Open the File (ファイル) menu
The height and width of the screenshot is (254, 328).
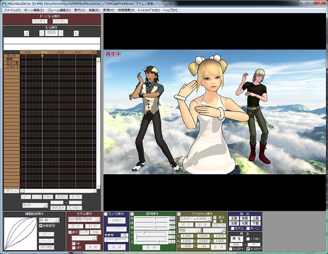point(13,10)
